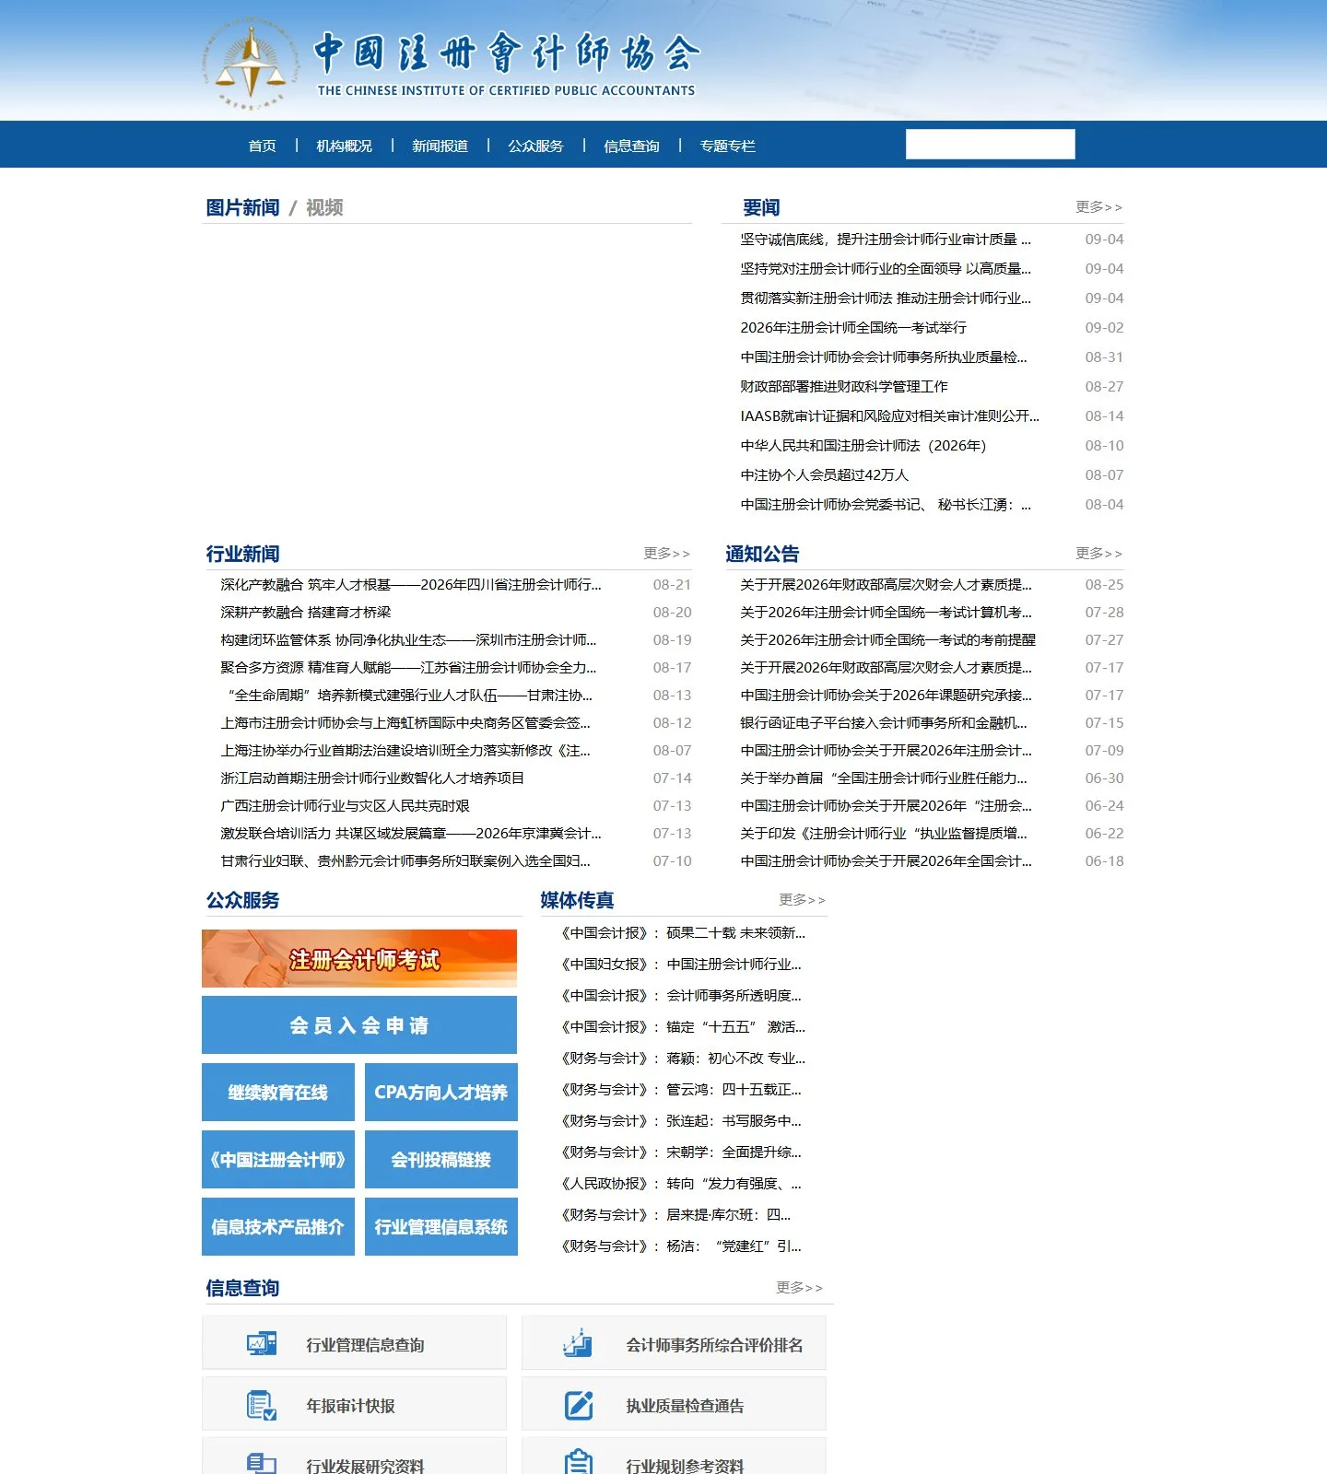Open the 注册会计师考试 banner
Viewport: 1327px width, 1474px height.
tap(359, 959)
